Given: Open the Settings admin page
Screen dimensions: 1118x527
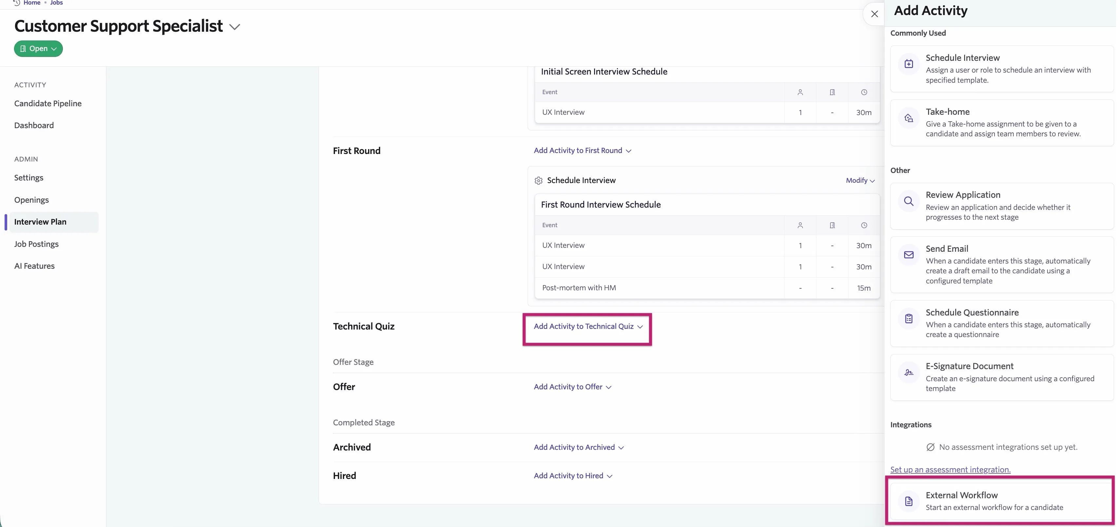Looking at the screenshot, I should [x=28, y=178].
